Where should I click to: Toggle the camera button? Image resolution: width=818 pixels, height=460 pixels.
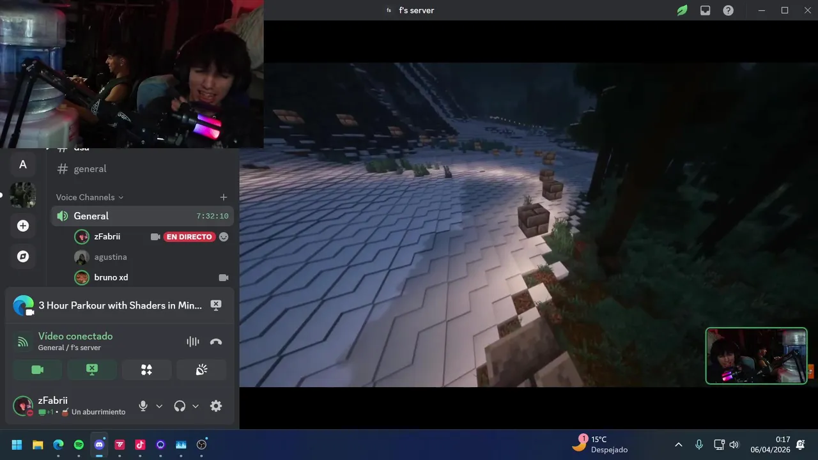[x=38, y=370]
